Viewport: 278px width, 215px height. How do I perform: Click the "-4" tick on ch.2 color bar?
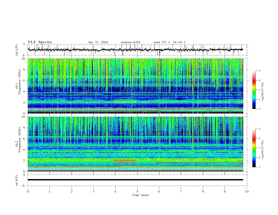point(259,138)
